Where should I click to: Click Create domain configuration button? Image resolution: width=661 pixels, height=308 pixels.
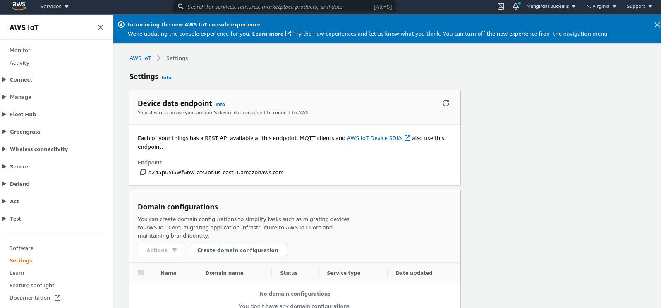[x=237, y=250]
